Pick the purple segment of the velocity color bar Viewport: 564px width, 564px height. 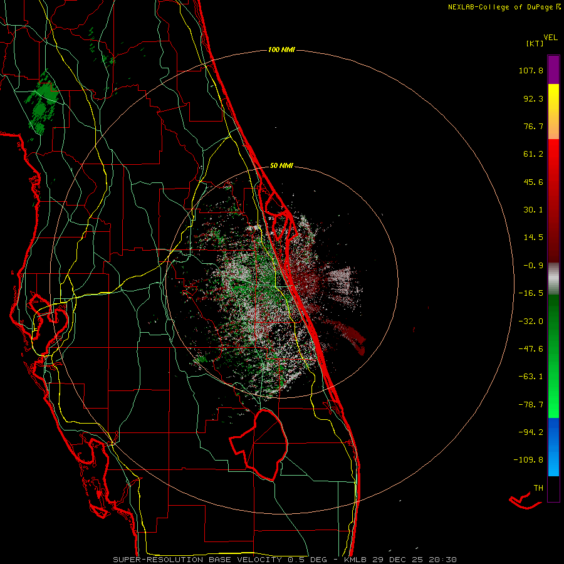click(553, 70)
